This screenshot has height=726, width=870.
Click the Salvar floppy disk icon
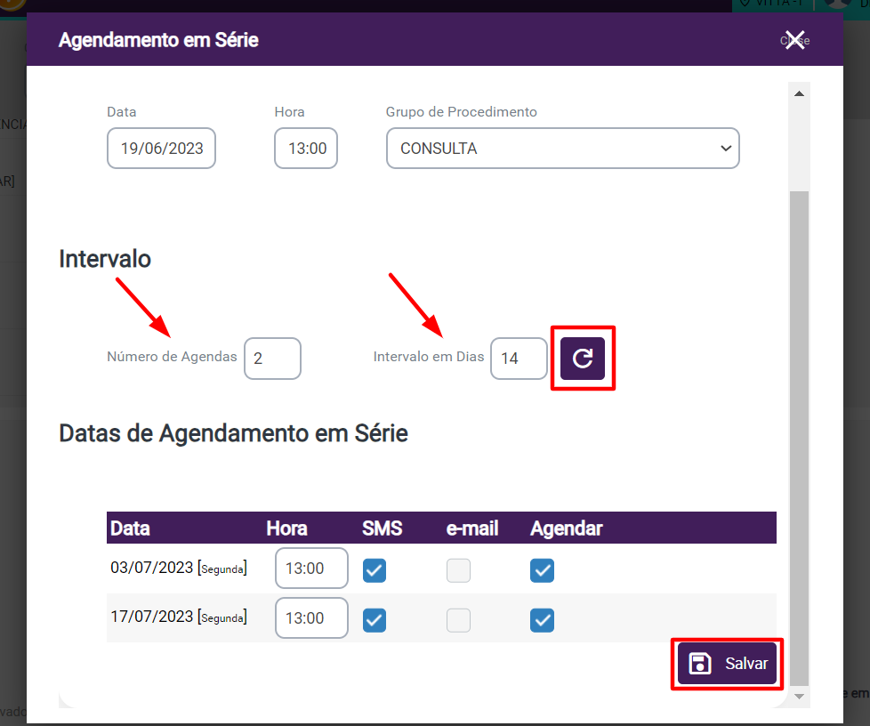700,664
